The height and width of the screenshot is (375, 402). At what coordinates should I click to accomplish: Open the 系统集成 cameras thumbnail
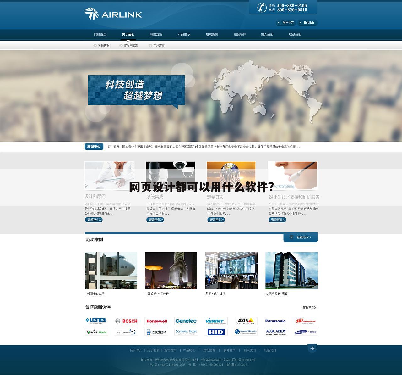coord(171,175)
